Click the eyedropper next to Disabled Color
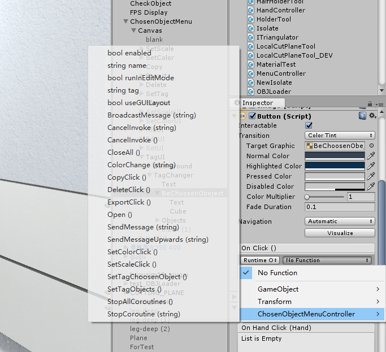 tap(371, 186)
